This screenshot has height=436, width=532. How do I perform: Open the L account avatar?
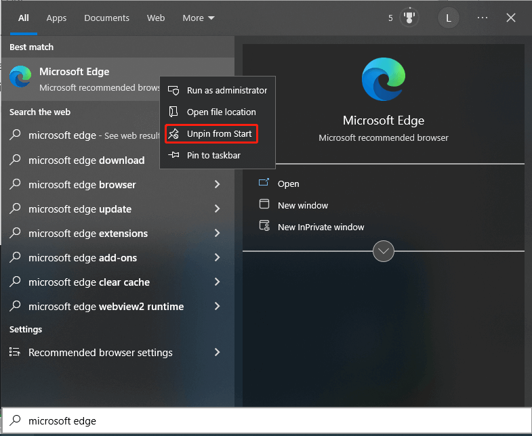coord(448,18)
